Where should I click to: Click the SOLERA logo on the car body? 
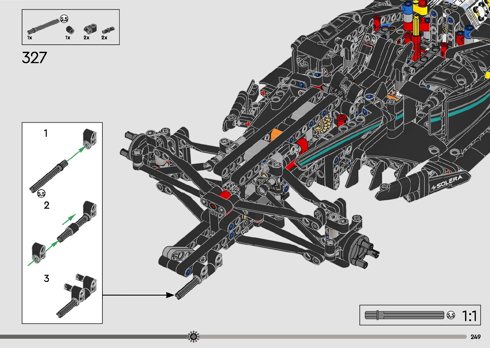point(447,182)
